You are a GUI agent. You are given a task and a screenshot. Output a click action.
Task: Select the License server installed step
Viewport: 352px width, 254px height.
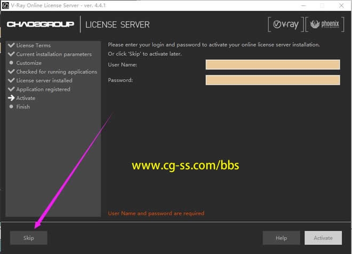coord(44,80)
